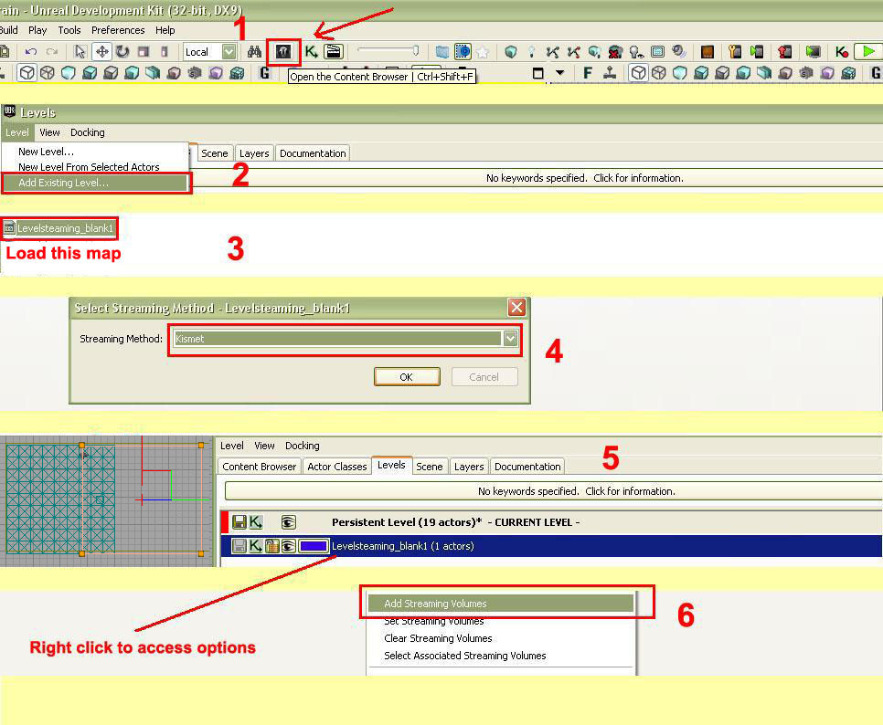This screenshot has height=725, width=883.
Task: Close the Select Streaming Method dialog
Action: (516, 307)
